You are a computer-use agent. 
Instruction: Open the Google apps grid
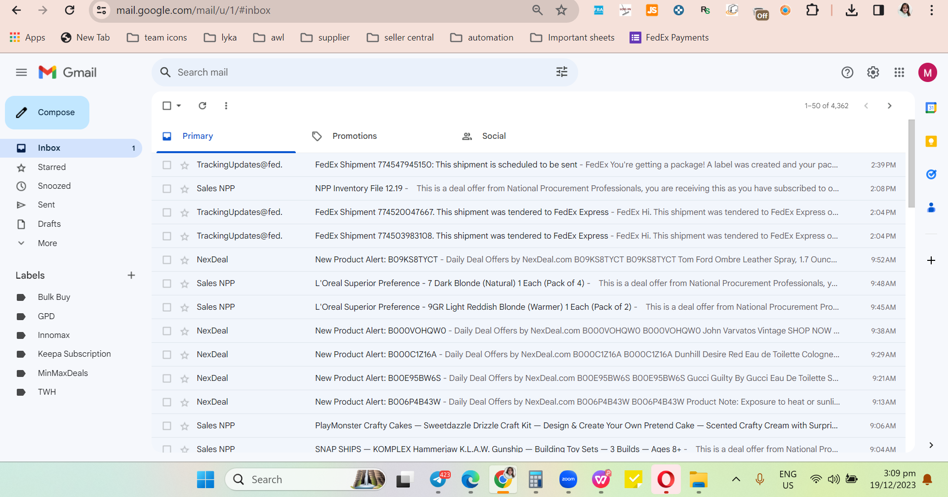click(899, 73)
